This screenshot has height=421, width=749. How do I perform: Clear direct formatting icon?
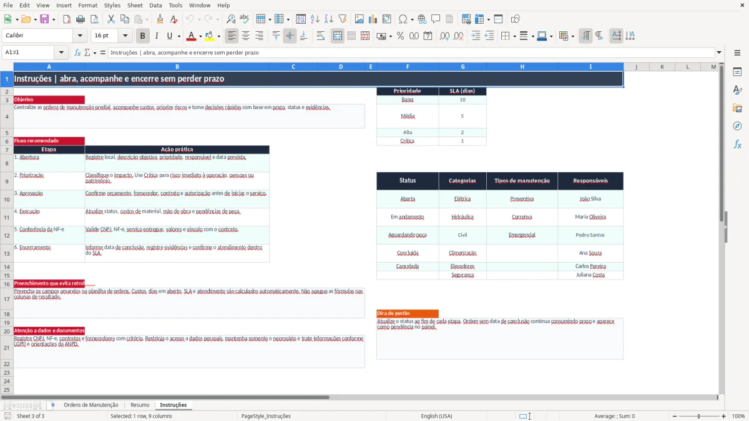pos(174,19)
